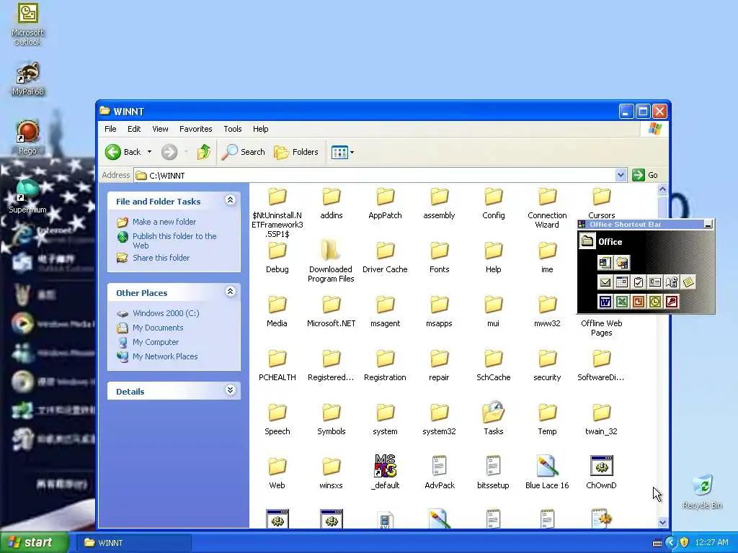
Task: Select the Recycle Bin icon
Action: pyautogui.click(x=702, y=492)
